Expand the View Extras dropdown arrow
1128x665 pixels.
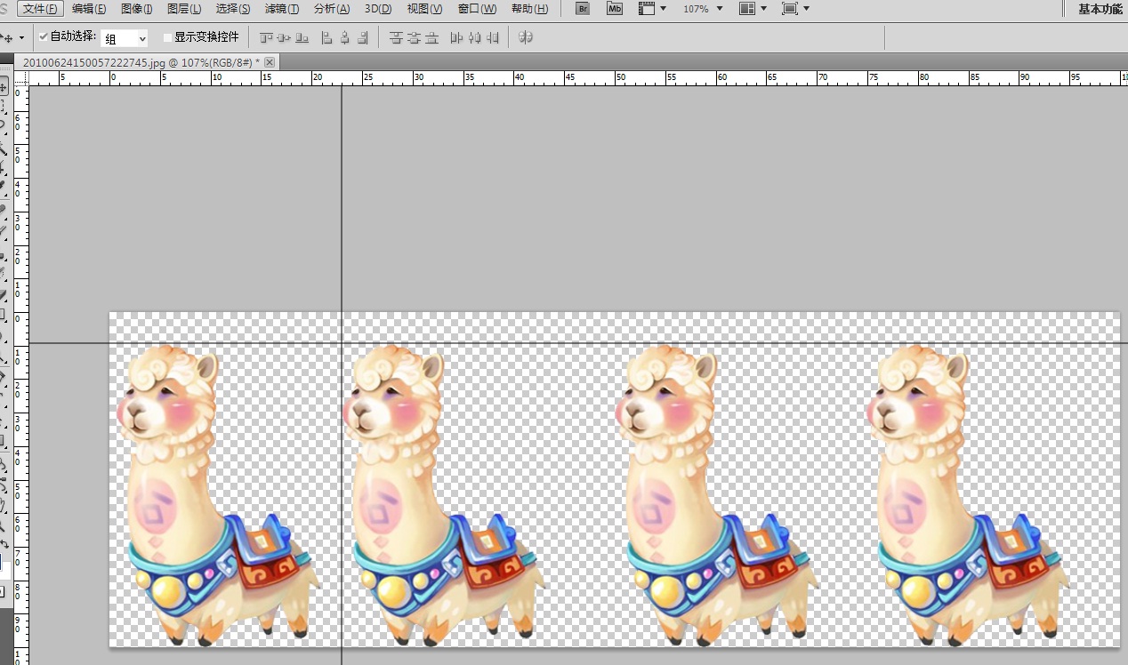[664, 9]
